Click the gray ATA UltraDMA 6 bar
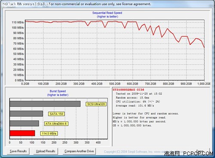The image size is (215, 158). pos(24,124)
